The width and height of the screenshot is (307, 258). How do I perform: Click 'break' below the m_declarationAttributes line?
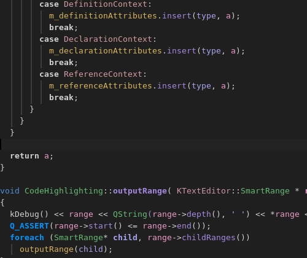pos(61,63)
